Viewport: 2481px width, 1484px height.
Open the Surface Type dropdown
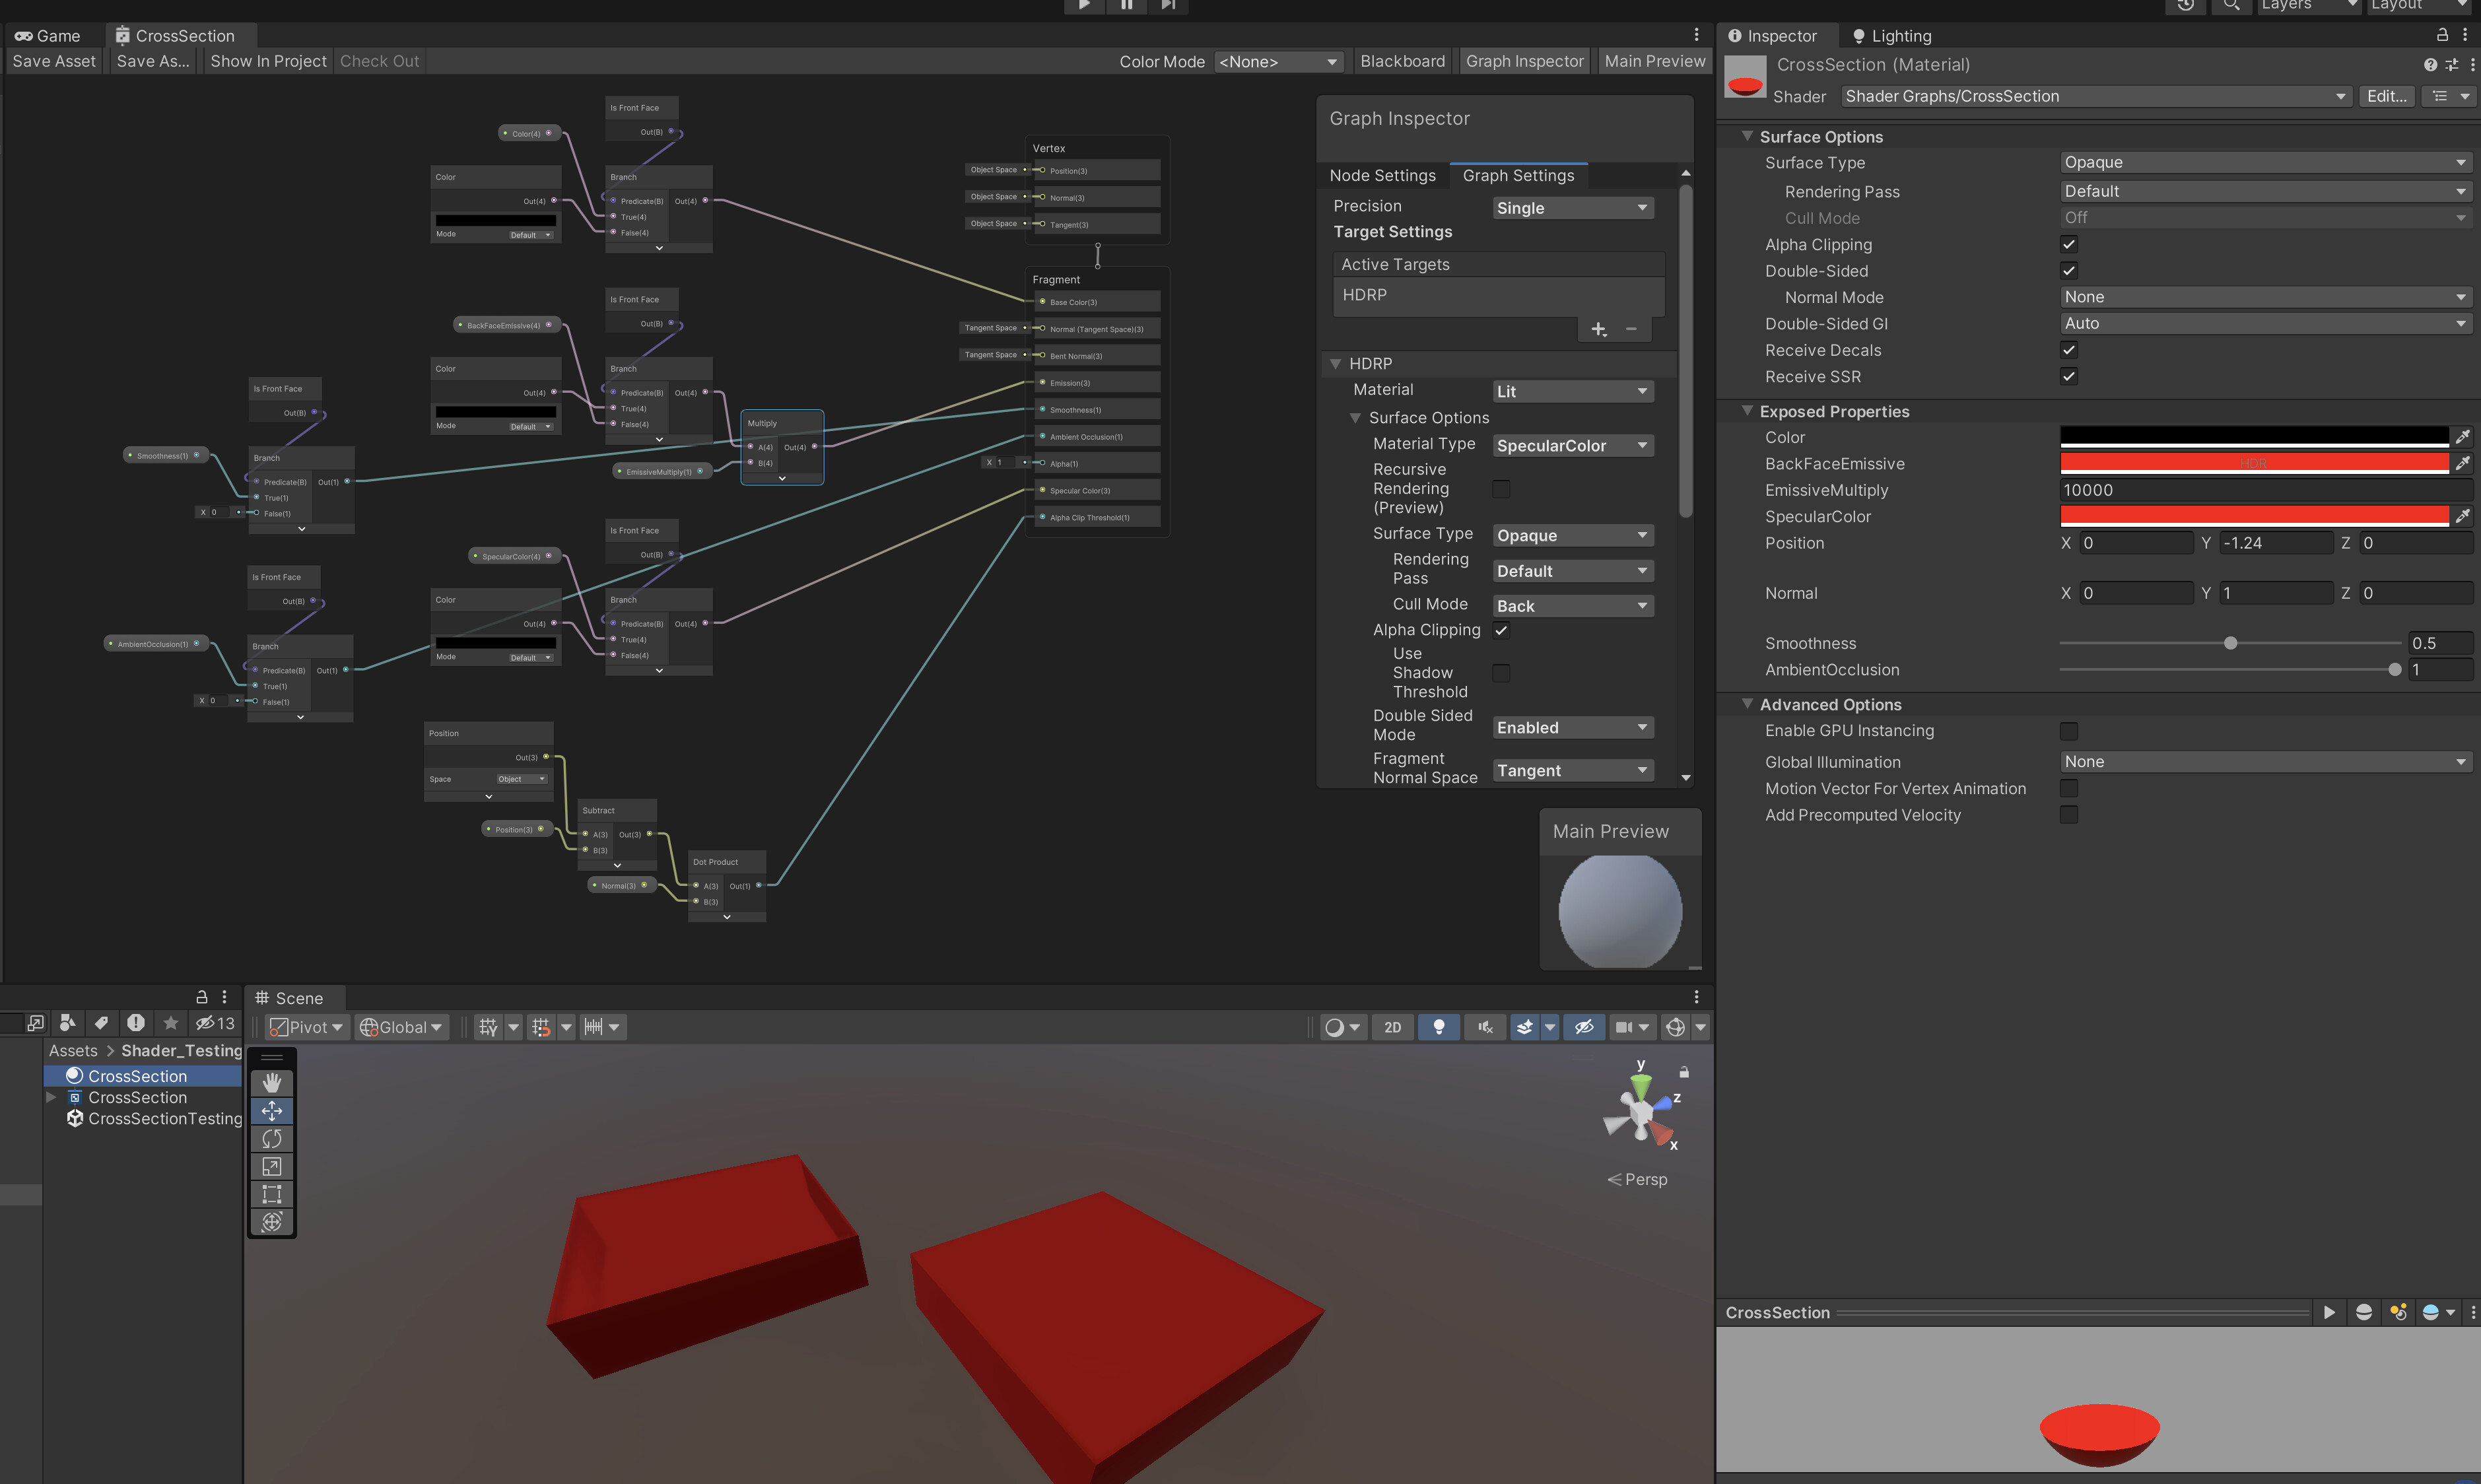tap(2265, 162)
